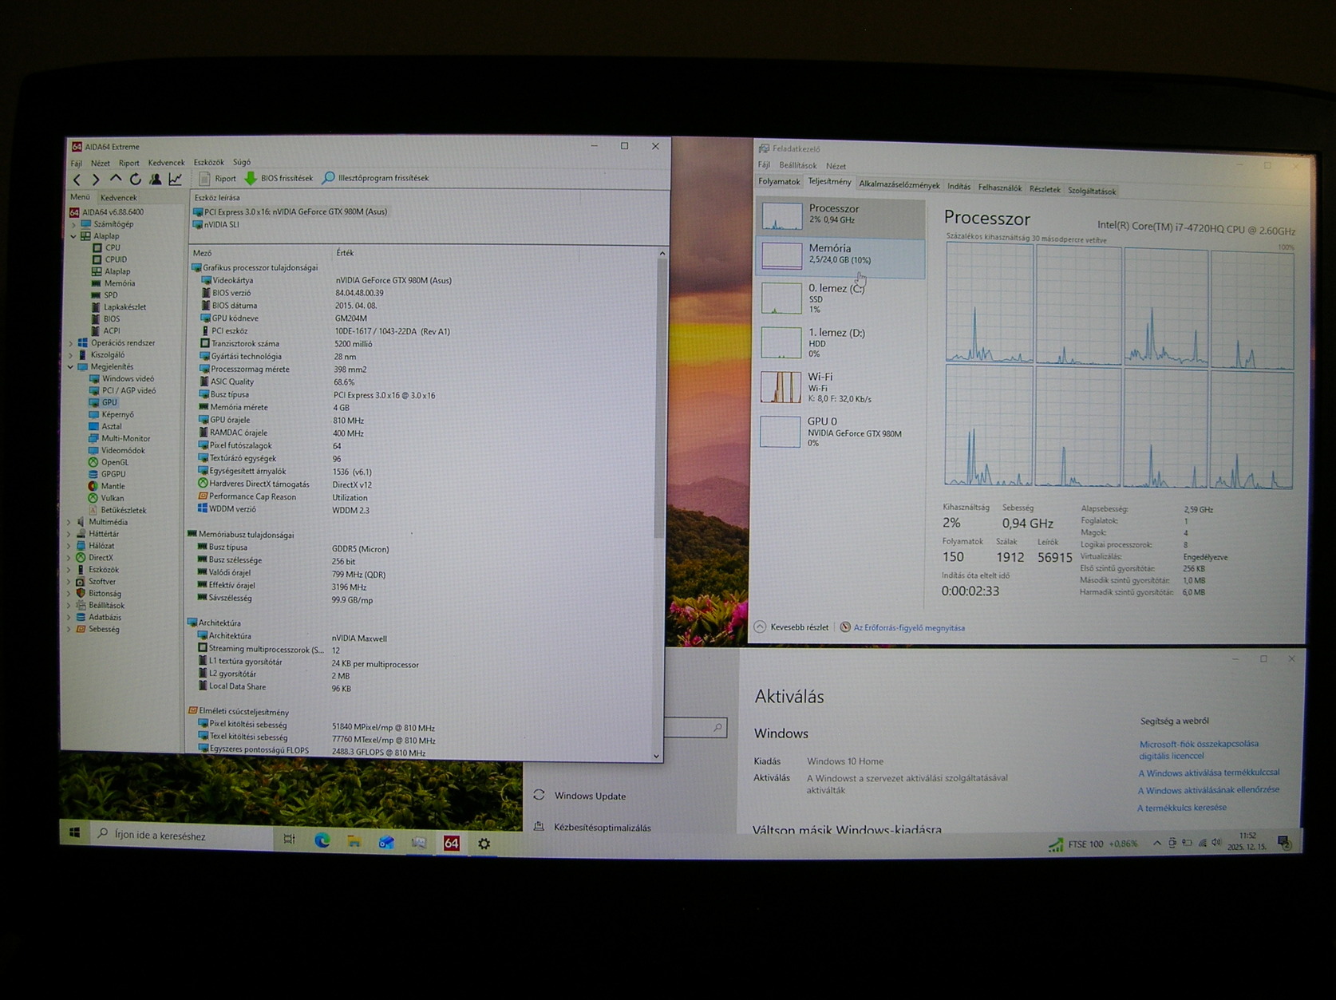Go back using AIDA64's back arrow
This screenshot has width=1336, height=1000.
77,180
